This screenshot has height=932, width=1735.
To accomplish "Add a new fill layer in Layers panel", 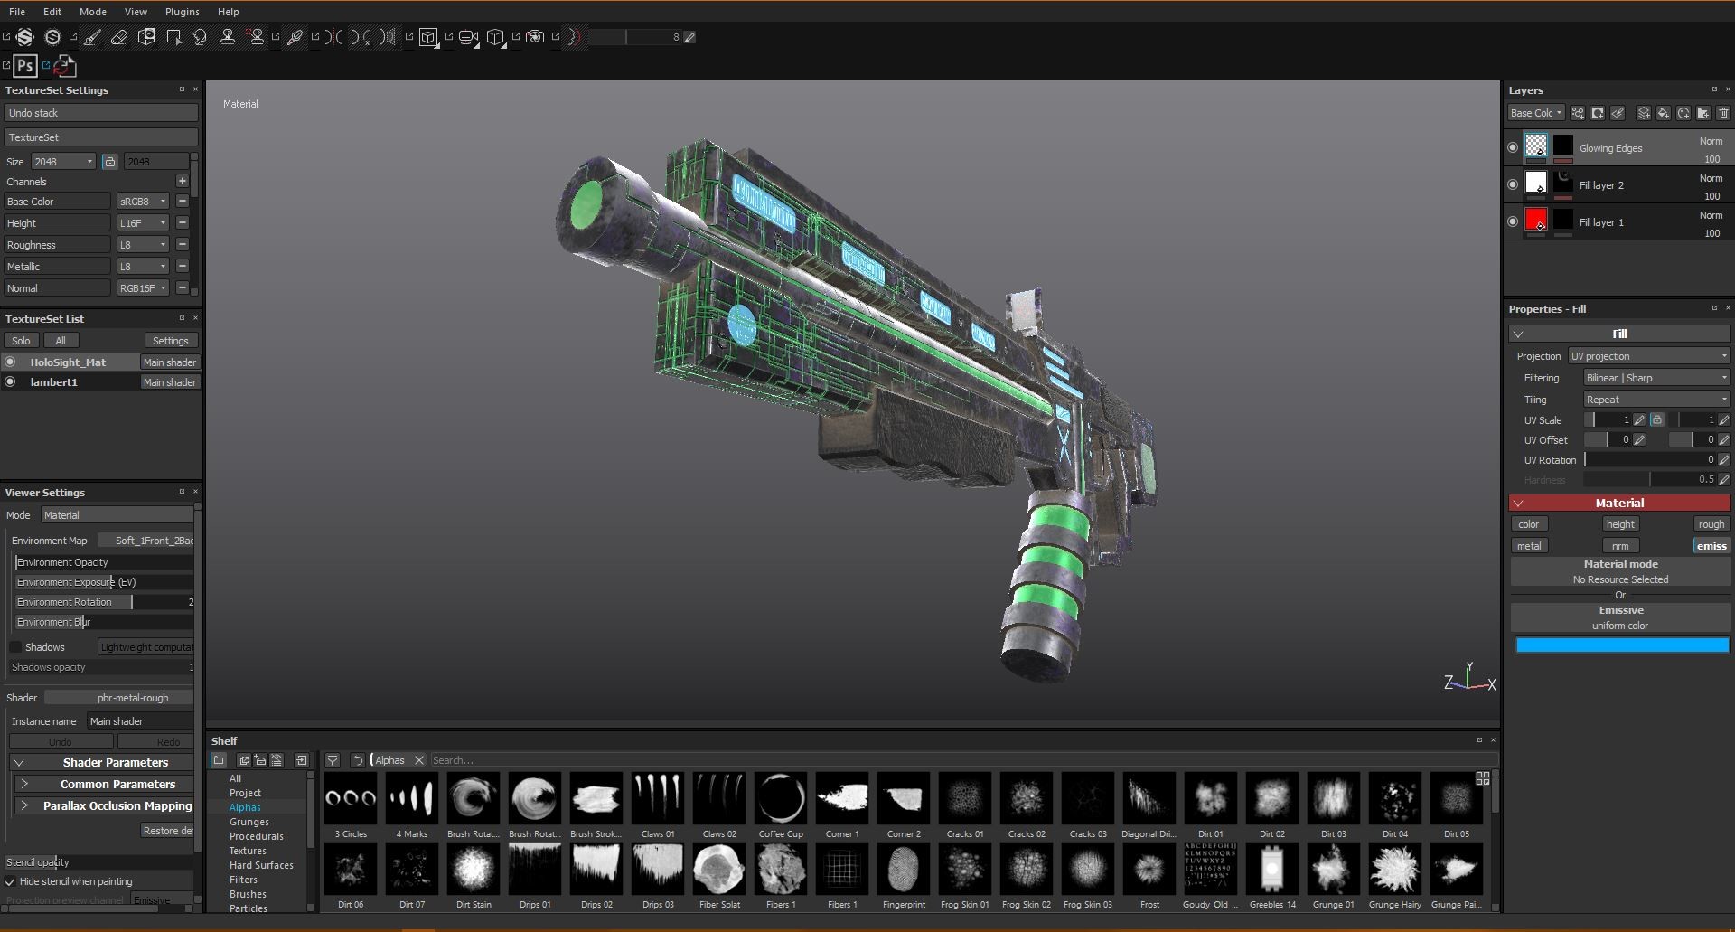I will click(1663, 112).
